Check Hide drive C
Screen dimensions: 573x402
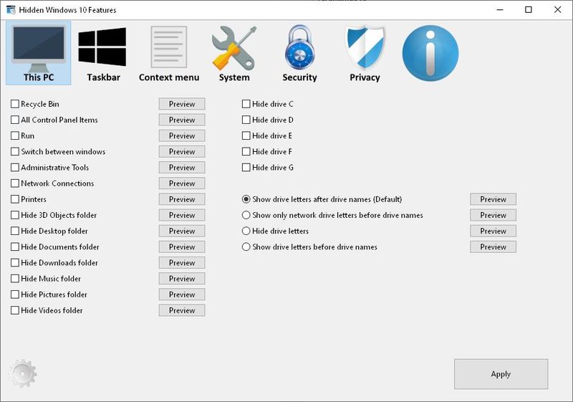pyautogui.click(x=246, y=104)
